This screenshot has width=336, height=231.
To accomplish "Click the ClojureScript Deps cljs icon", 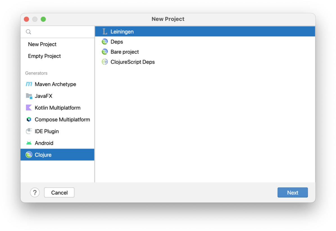I will coord(105,62).
